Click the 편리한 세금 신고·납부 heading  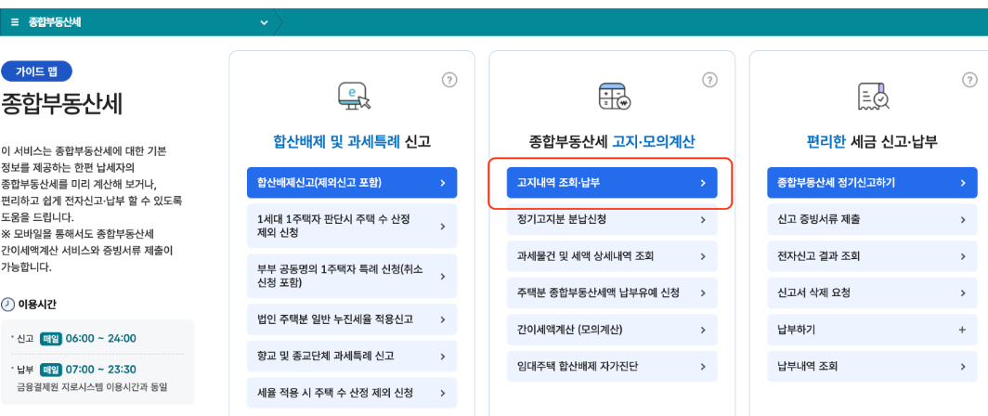(x=872, y=142)
